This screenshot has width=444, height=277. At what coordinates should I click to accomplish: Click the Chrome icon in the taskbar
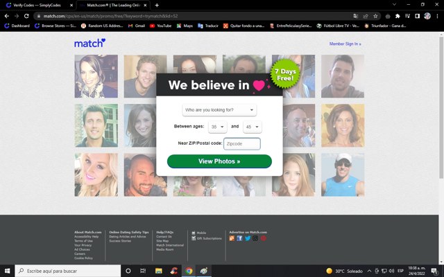189,271
